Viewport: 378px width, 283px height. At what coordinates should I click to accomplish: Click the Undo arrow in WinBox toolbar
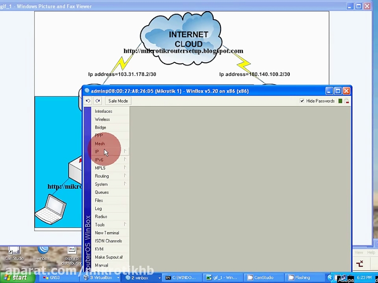click(x=88, y=101)
